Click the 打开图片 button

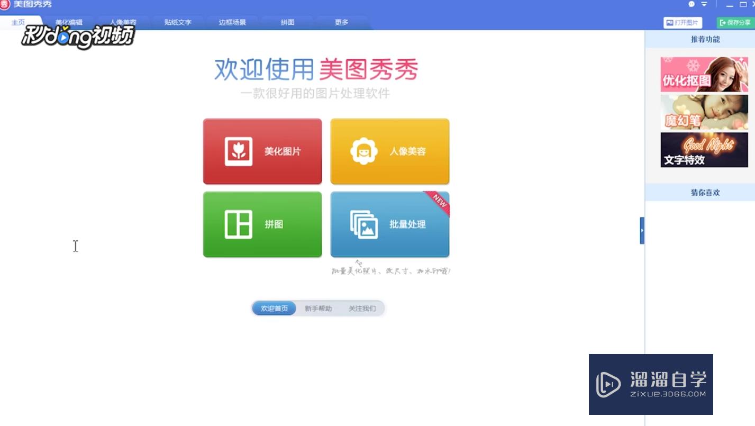point(683,23)
